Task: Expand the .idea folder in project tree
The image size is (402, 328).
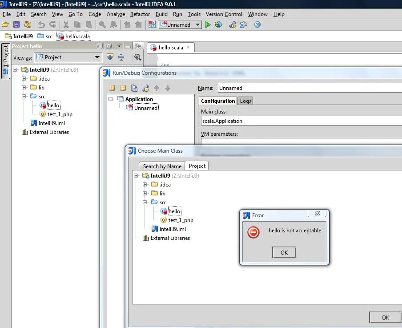Action: 24,79
